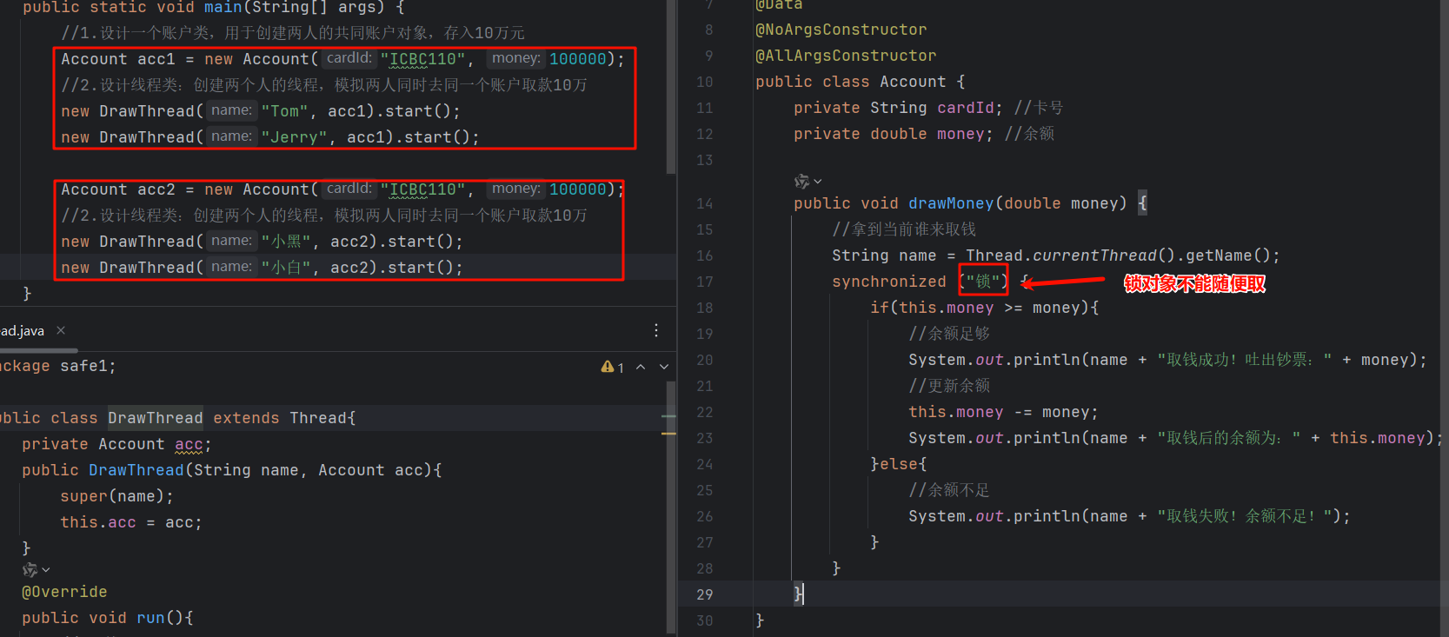
Task: Click the main method name
Action: click(223, 7)
